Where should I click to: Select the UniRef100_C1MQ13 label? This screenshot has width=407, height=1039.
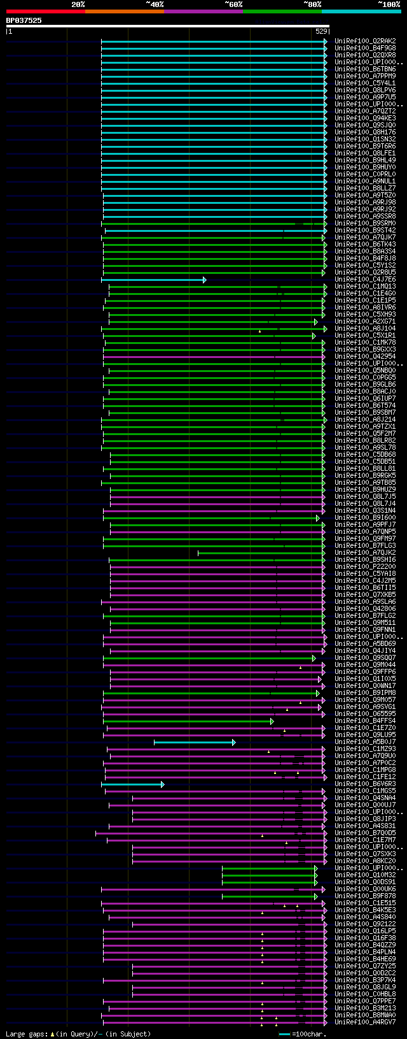click(365, 287)
